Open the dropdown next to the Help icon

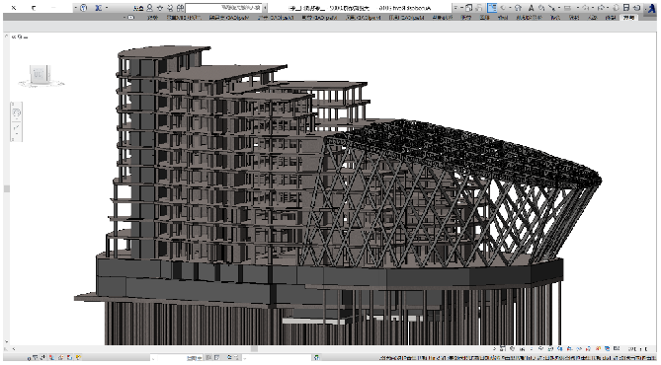pos(76,8)
